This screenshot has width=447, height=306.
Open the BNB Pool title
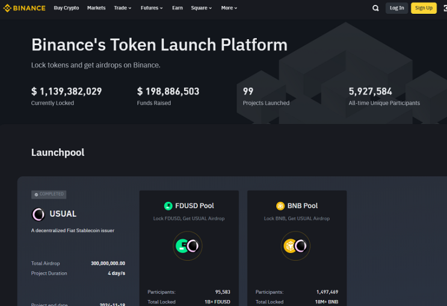pyautogui.click(x=303, y=206)
